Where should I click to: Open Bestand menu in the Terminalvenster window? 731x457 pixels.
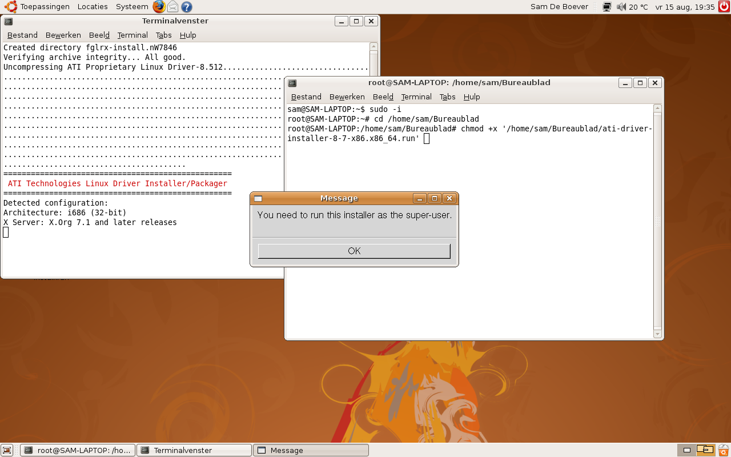(x=22, y=35)
